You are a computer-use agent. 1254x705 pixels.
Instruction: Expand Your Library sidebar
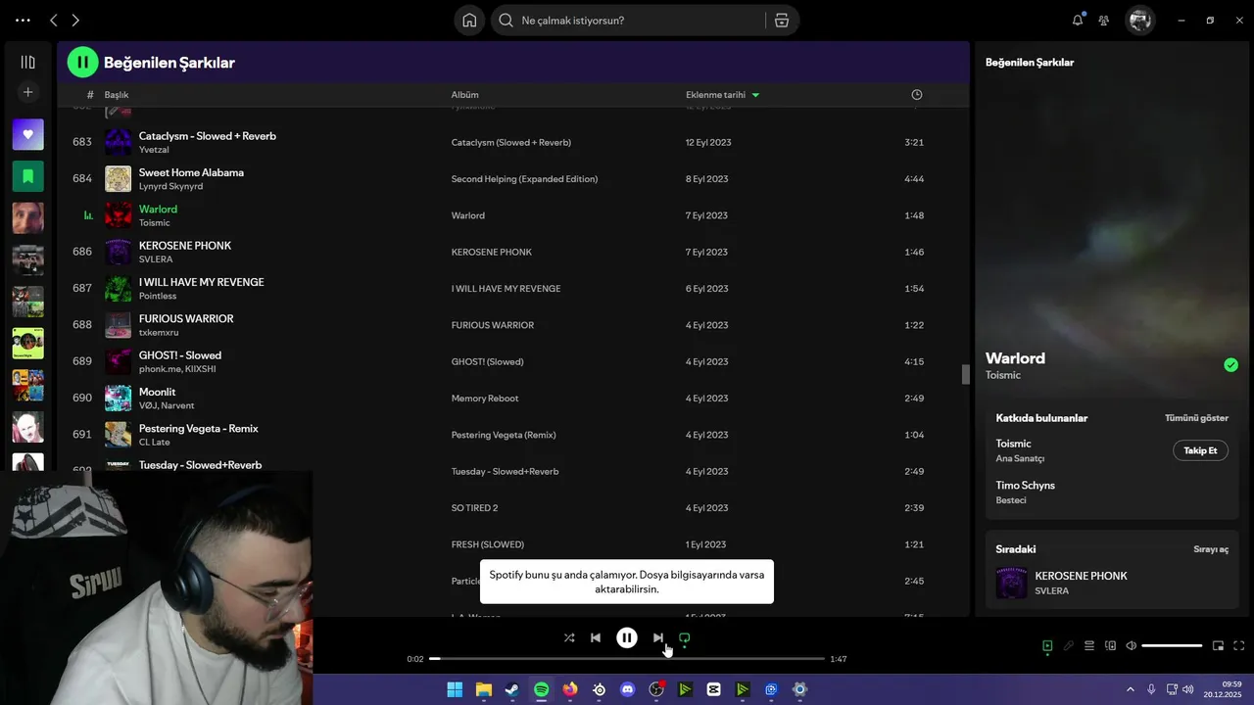coord(27,62)
